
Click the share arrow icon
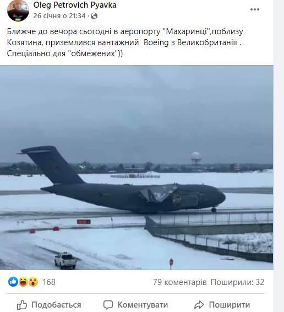click(x=199, y=305)
